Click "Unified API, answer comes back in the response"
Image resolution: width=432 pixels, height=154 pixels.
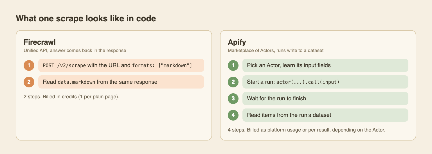[75, 51]
